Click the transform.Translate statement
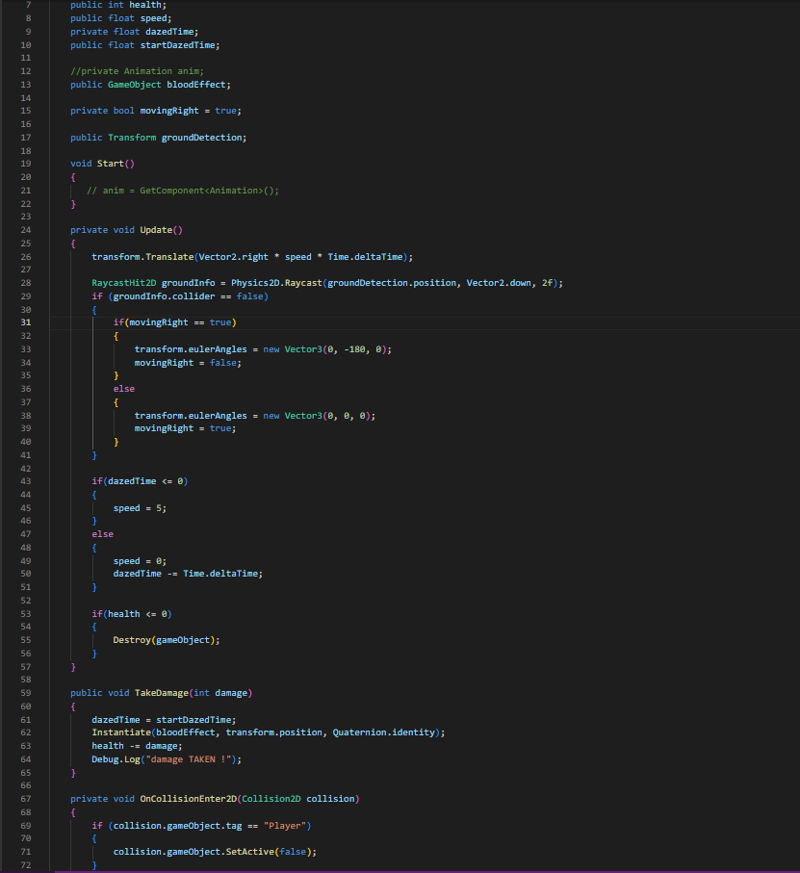800x873 pixels. pyautogui.click(x=251, y=257)
